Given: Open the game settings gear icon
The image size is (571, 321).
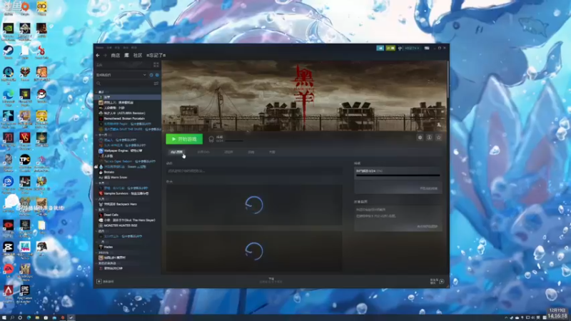Looking at the screenshot, I should coord(420,138).
